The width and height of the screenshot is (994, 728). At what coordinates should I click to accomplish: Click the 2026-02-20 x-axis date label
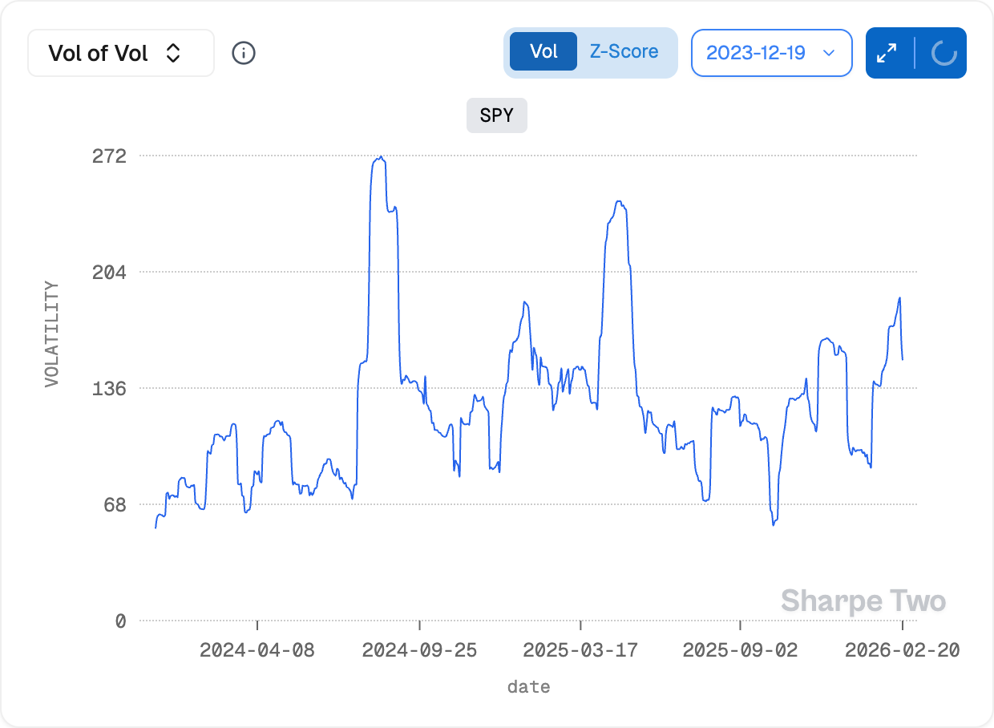(902, 650)
